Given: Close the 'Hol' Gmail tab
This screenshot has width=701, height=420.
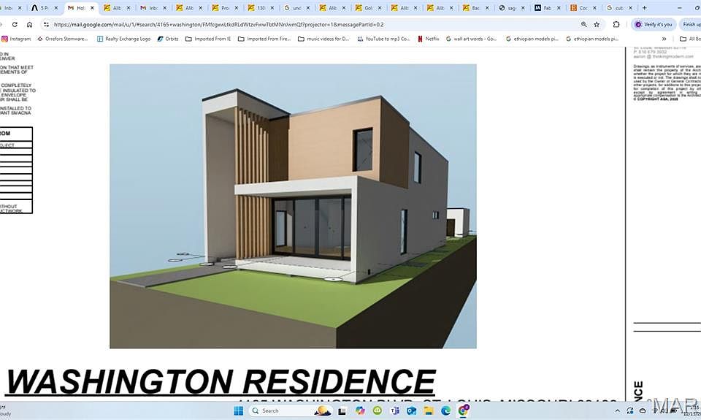Looking at the screenshot, I should click(92, 8).
